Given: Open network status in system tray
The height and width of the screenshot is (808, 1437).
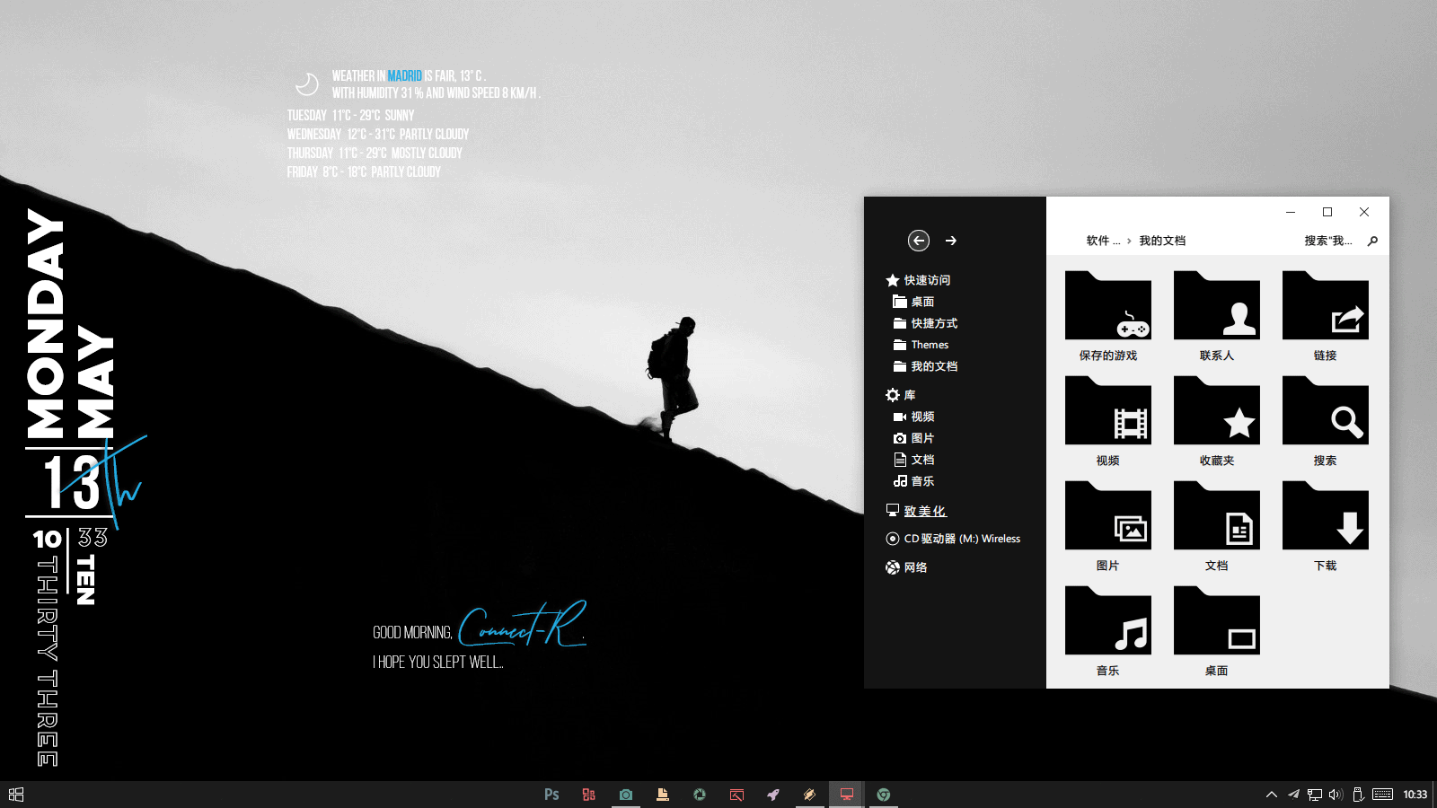Looking at the screenshot, I should (x=1314, y=795).
